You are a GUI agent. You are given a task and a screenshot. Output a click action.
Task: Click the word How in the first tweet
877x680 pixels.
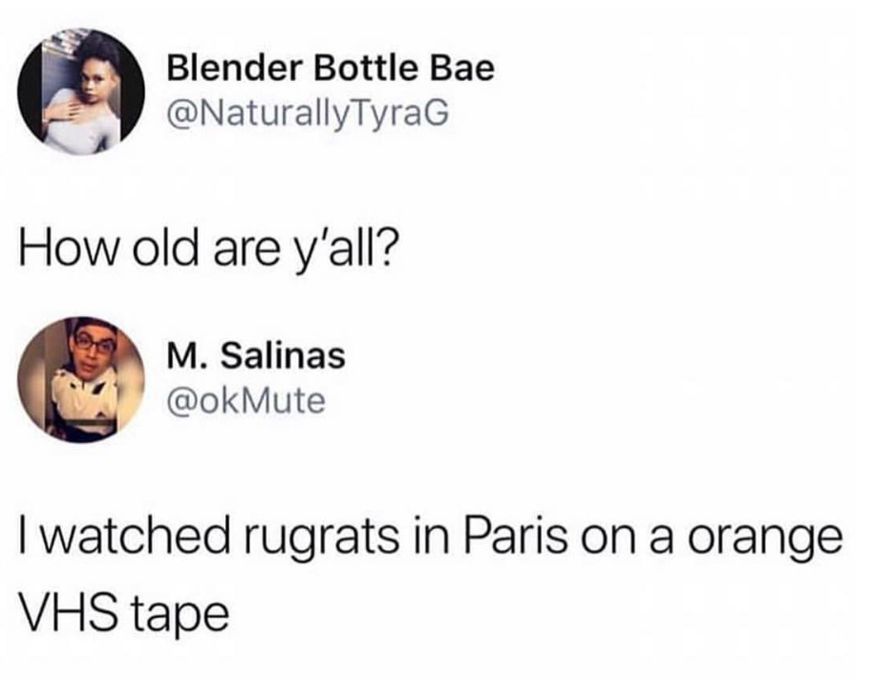70,246
